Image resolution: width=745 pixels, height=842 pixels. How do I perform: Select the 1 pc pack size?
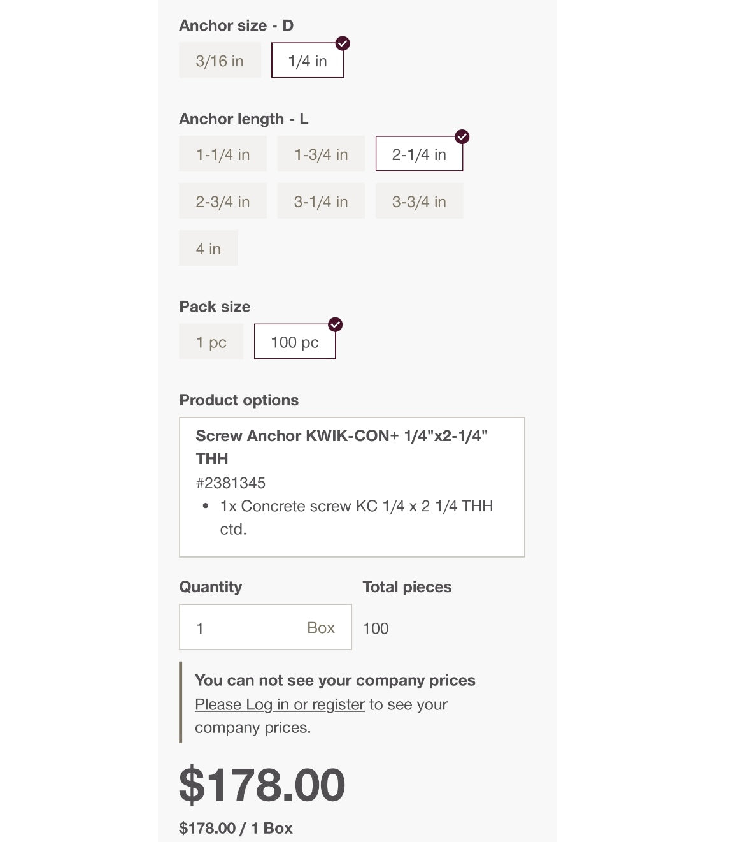[x=211, y=342]
